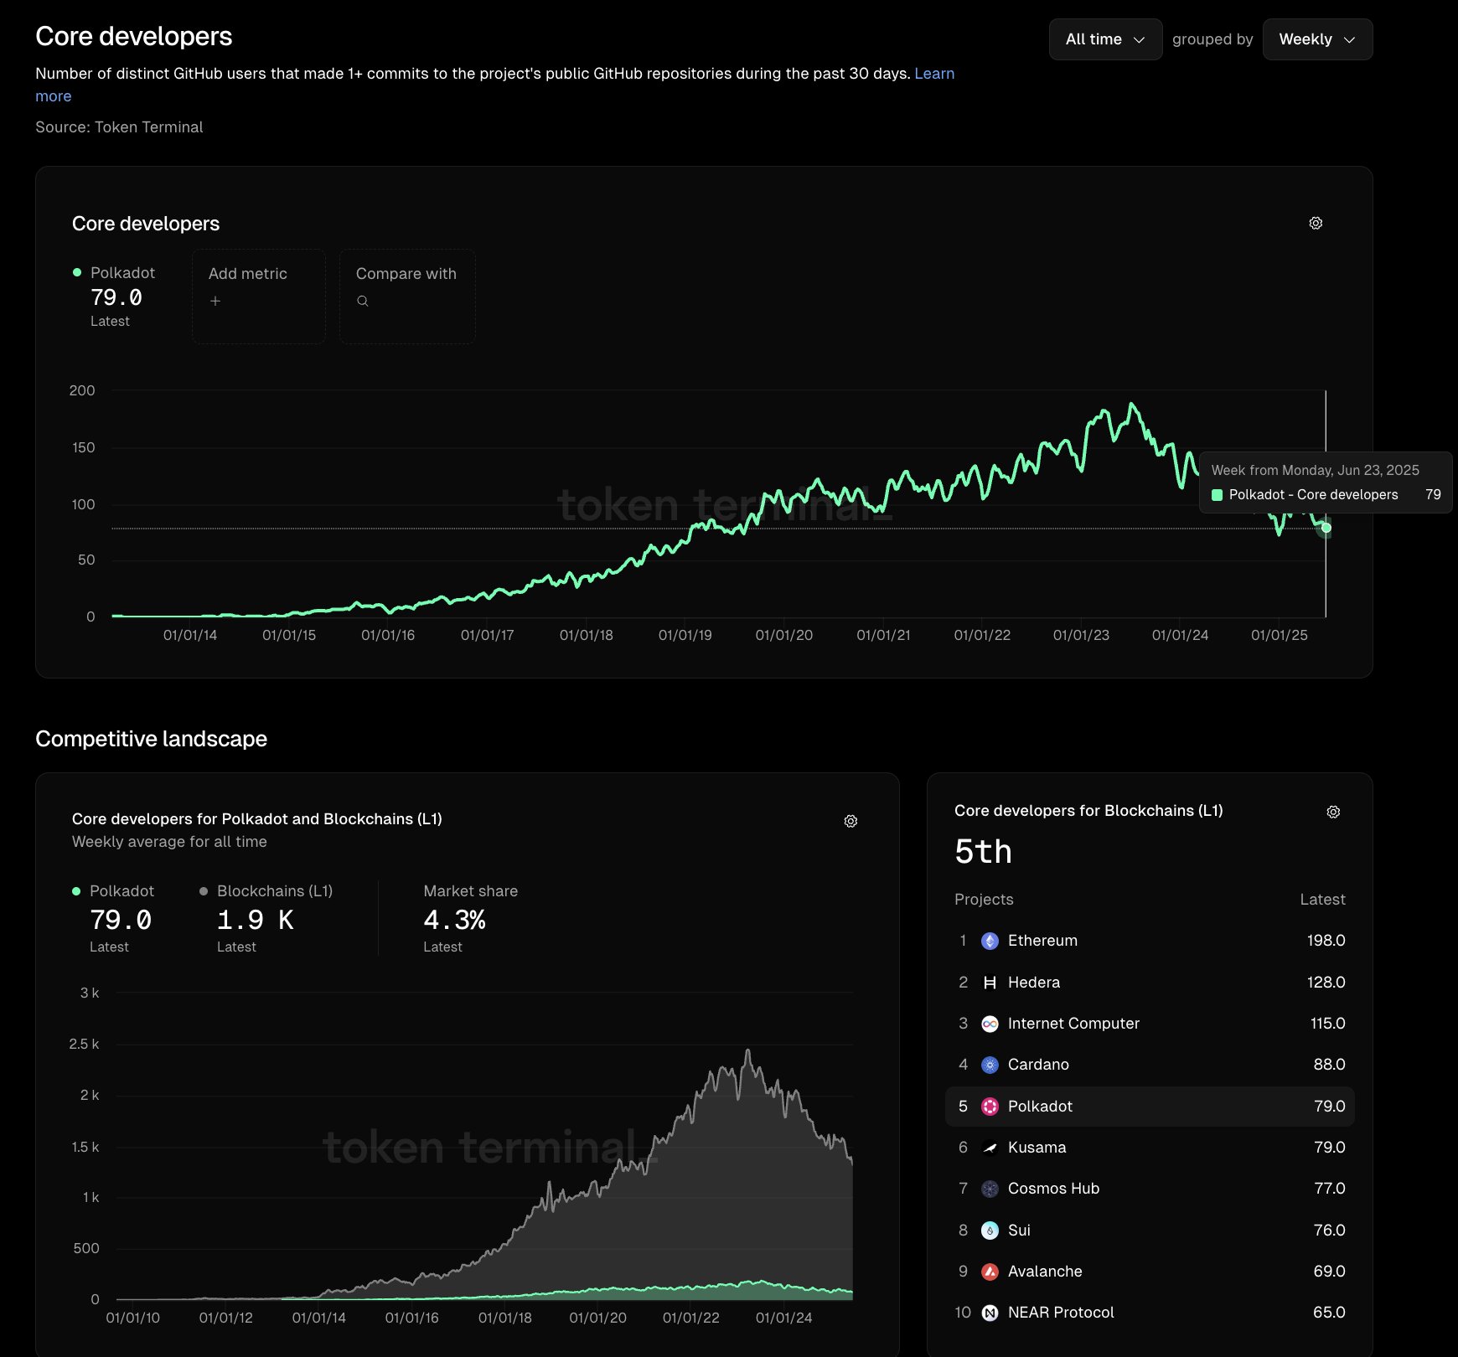Select the Avalanche project name
Image resolution: width=1458 pixels, height=1357 pixels.
(x=1045, y=1272)
